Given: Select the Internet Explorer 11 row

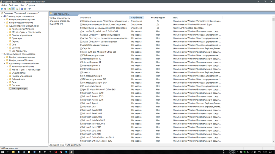Looking at the screenshot, I should [x=150, y=62].
